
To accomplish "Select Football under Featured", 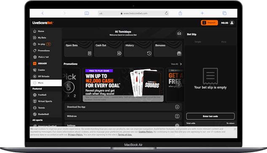I will point(46,95).
